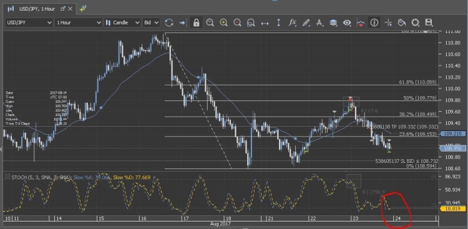Select the pencil drawing tool

click(x=306, y=22)
